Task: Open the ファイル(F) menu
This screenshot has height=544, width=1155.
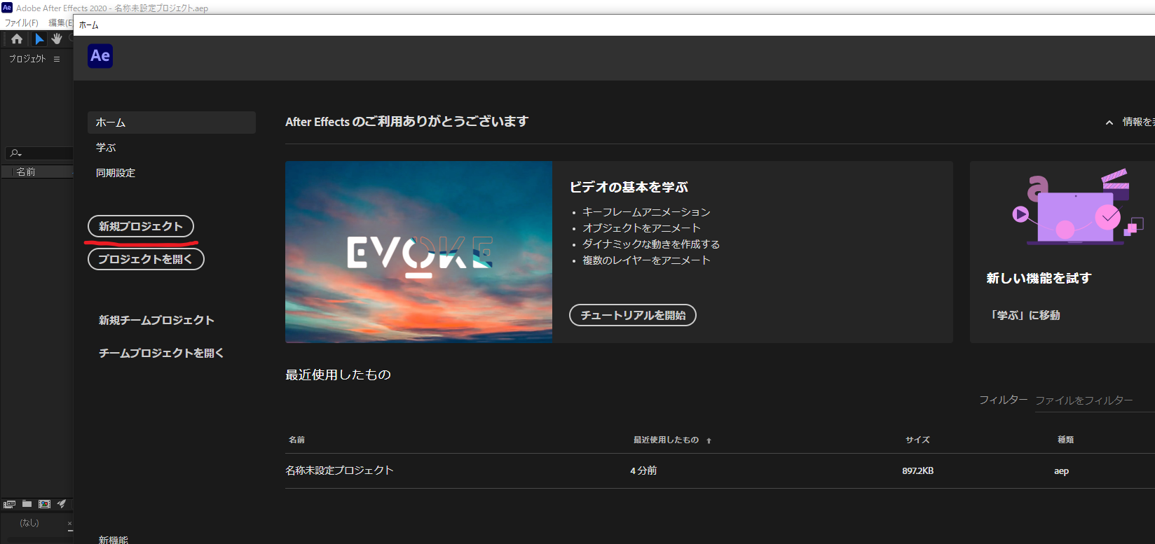Action: point(22,23)
